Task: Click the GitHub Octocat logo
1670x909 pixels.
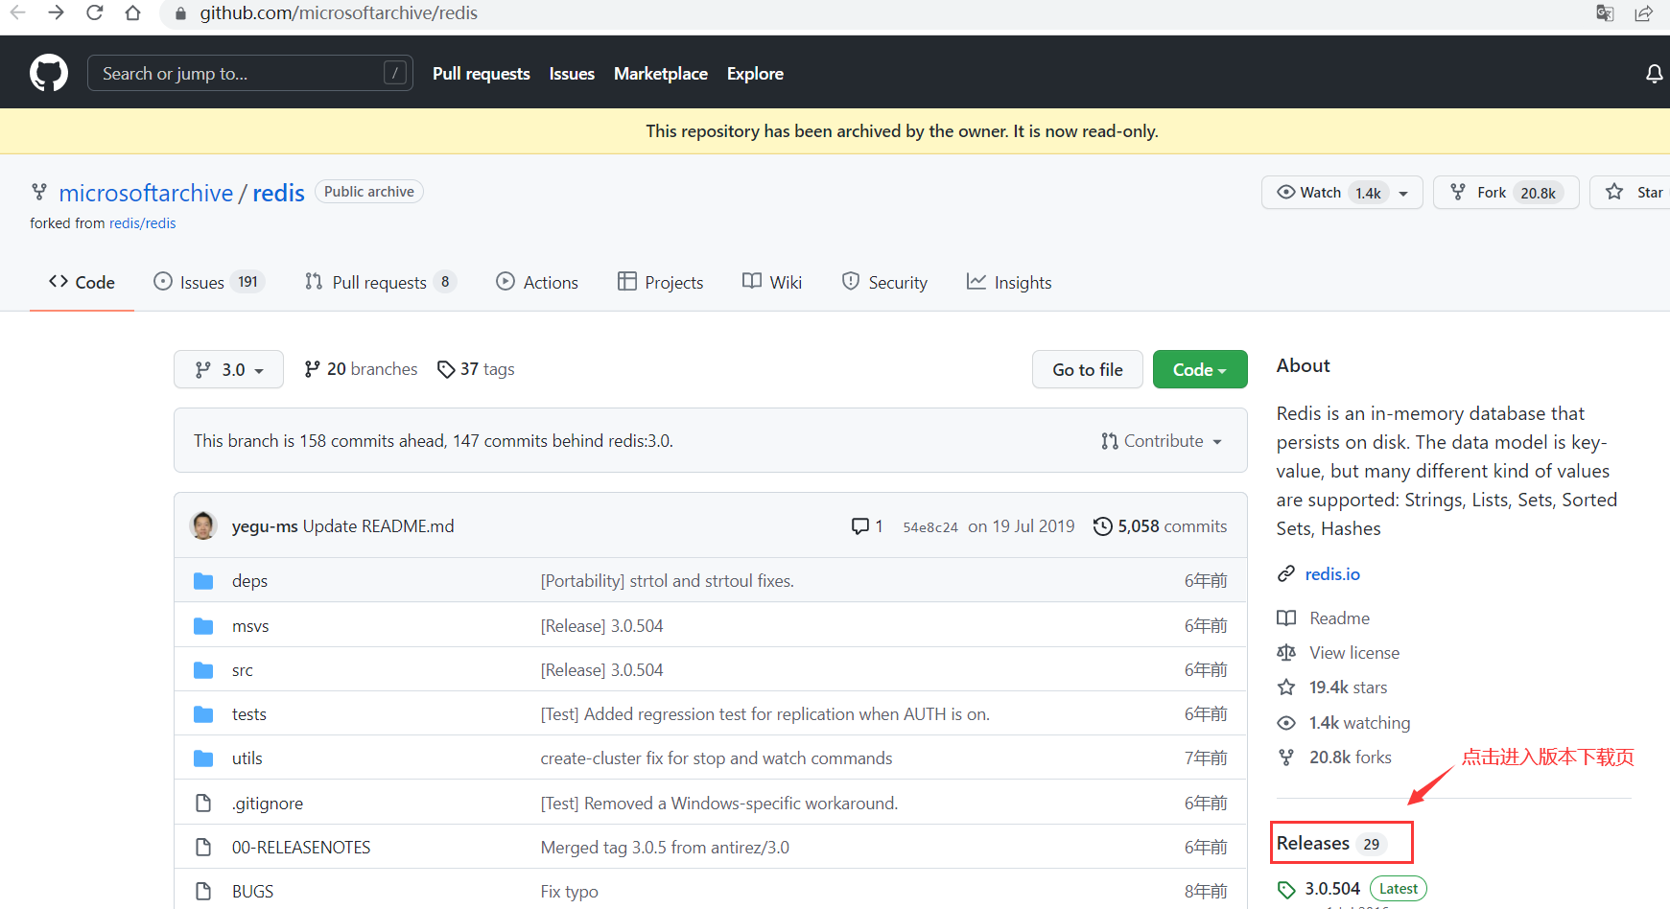Action: tap(49, 73)
